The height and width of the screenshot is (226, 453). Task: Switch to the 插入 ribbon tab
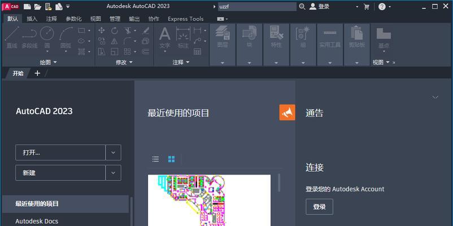32,19
